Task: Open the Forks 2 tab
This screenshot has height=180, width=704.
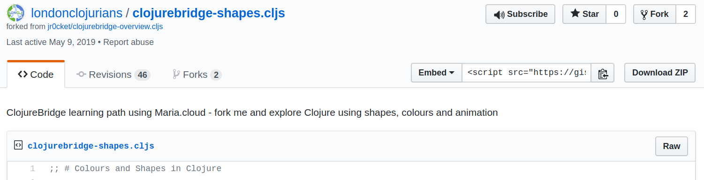Action: point(197,75)
